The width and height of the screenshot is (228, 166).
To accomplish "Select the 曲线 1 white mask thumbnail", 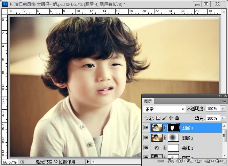I will pos(173,148).
